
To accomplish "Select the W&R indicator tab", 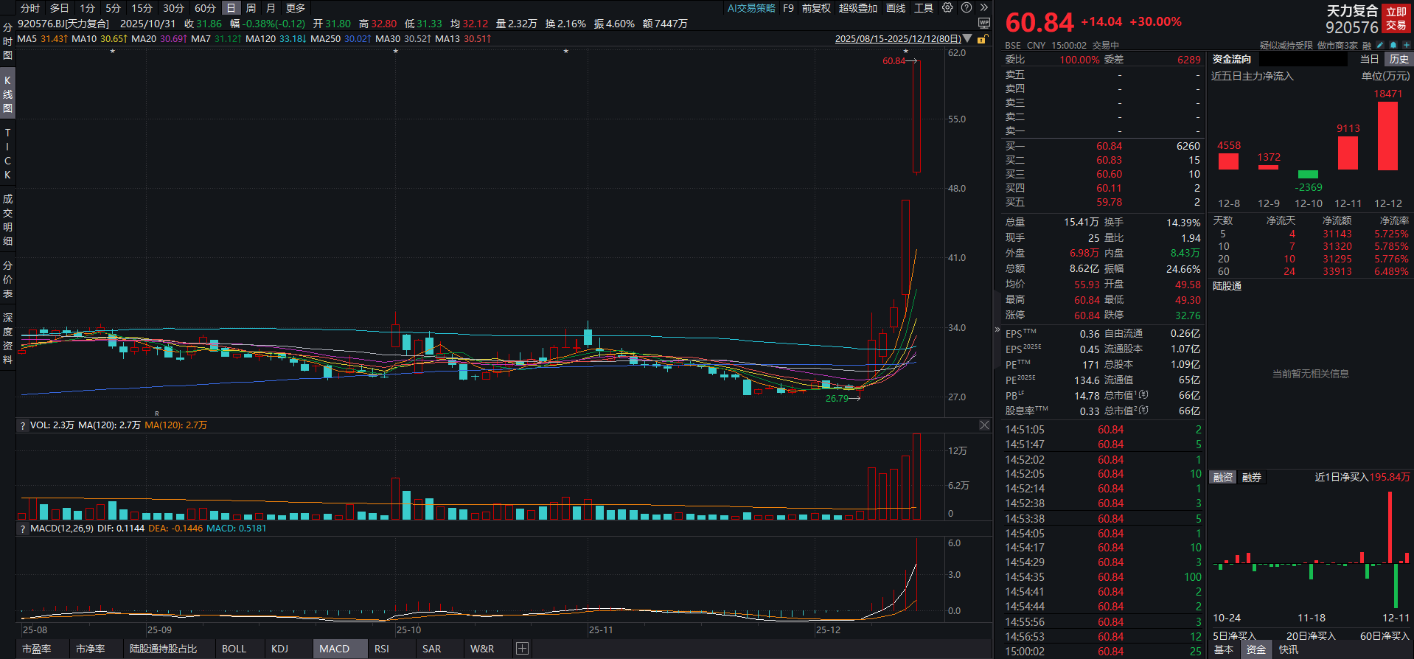I will click(x=482, y=649).
